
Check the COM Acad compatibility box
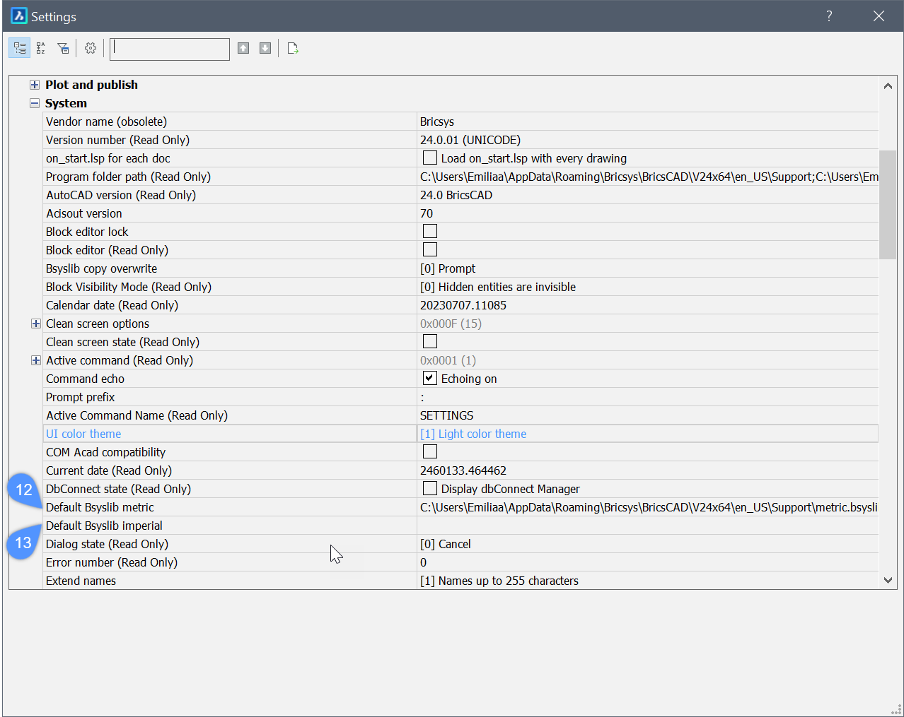tap(430, 451)
